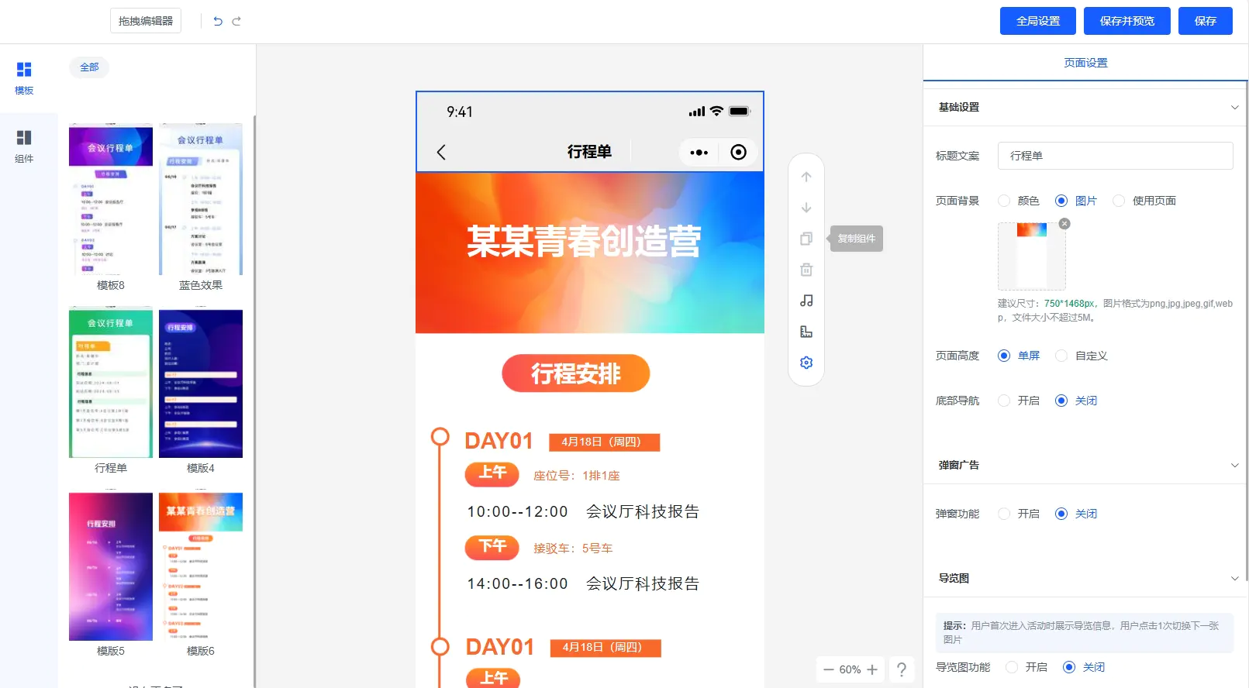This screenshot has width=1249, height=688.
Task: Remove the background image thumbnail
Action: tap(1064, 224)
